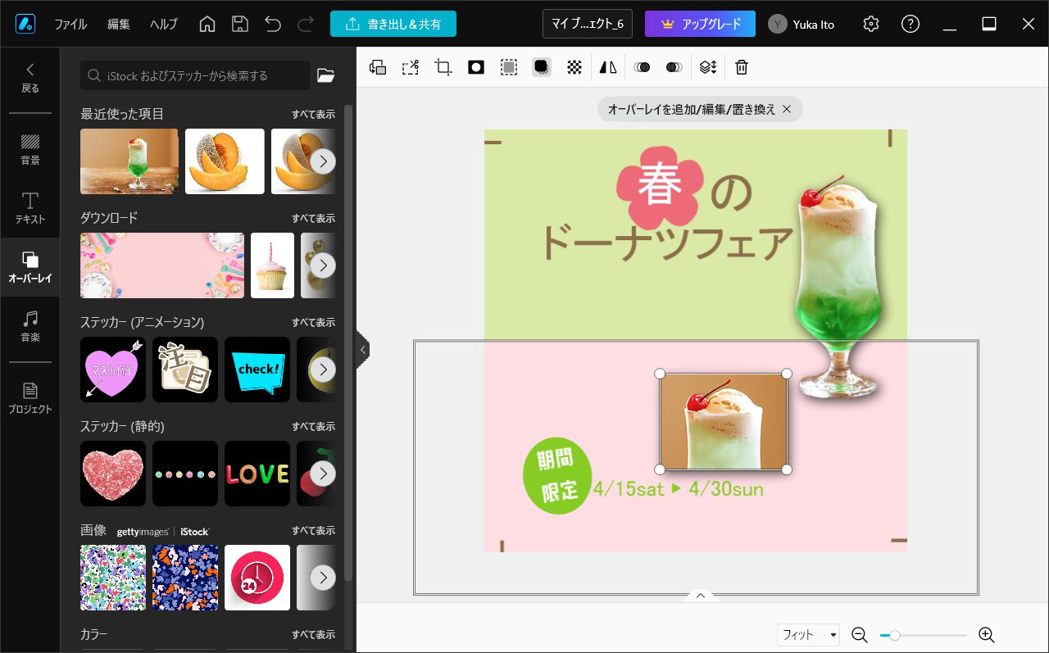Open the プロジェクト panel

coord(30,398)
